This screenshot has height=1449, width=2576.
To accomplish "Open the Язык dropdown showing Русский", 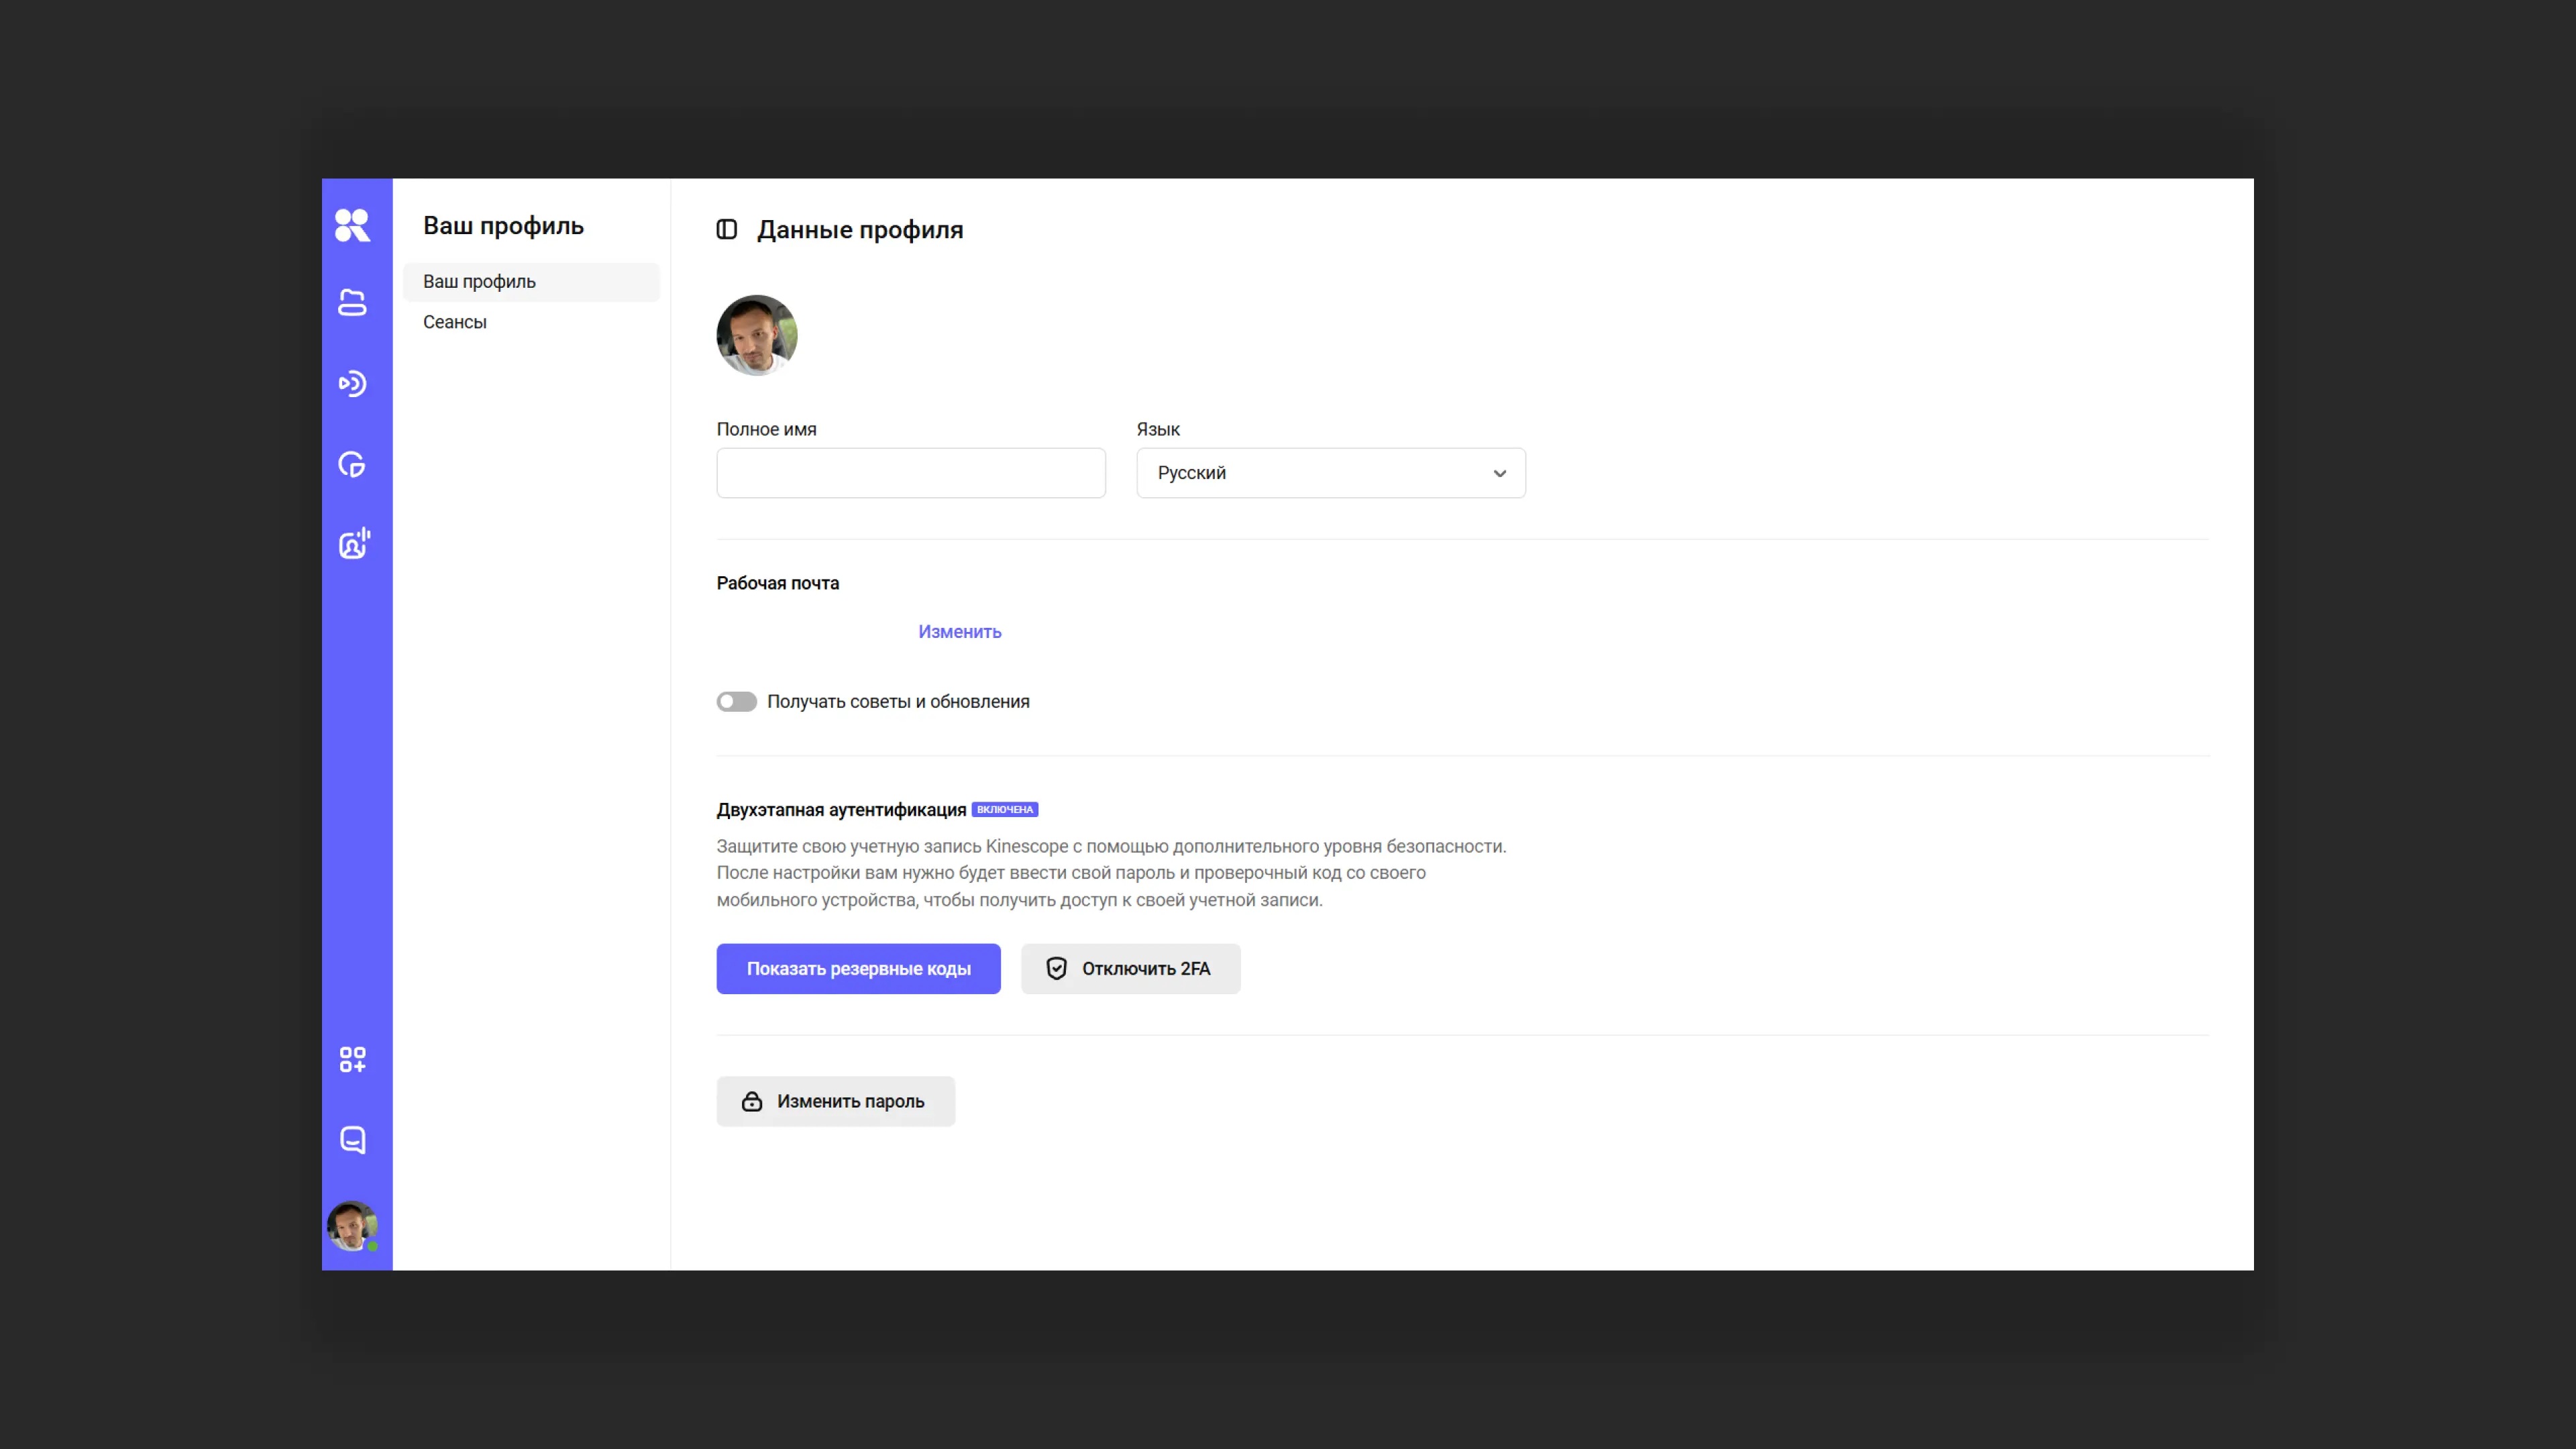I will (x=1330, y=472).
